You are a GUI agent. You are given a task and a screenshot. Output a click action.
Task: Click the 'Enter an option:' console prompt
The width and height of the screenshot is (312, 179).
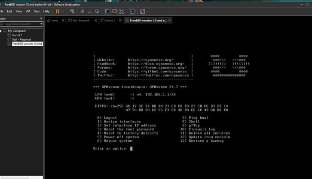(x=110, y=149)
